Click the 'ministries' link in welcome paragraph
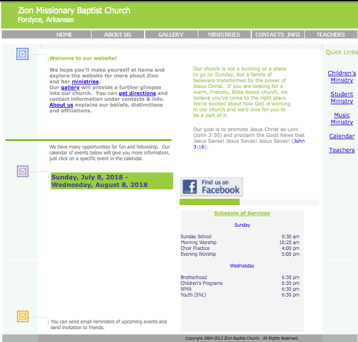Screen dimensions: 358x342 click(x=85, y=82)
